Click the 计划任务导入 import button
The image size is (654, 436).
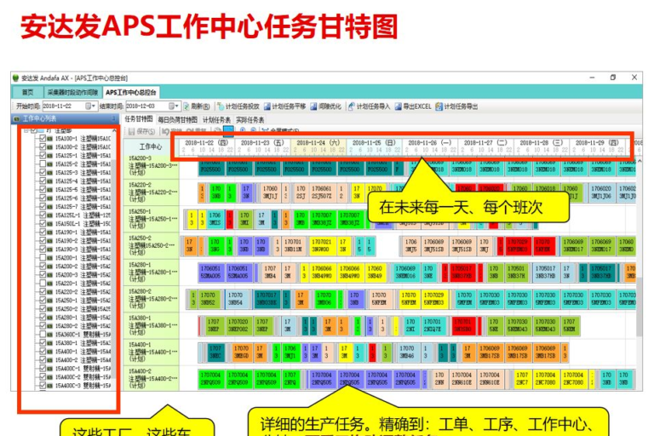[x=369, y=106]
